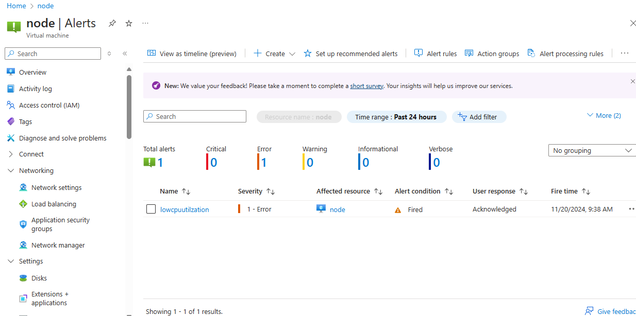The width and height of the screenshot is (636, 316).
Task: Open the lowcpuutilzation alert link
Action: 185,209
